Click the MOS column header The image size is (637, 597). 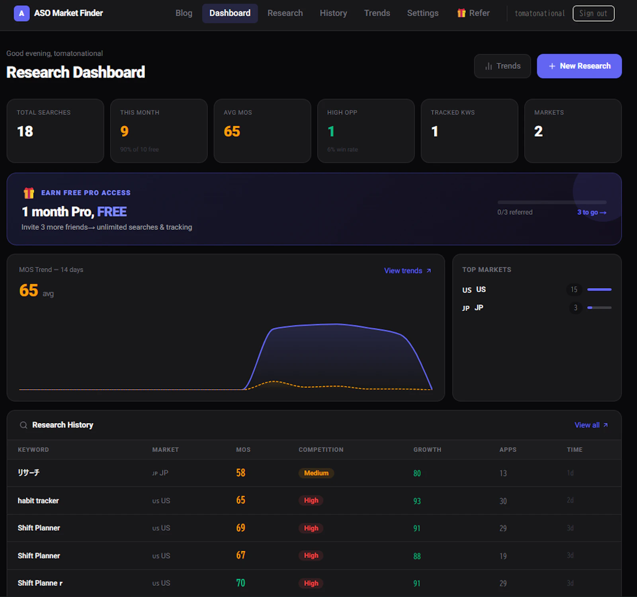(x=243, y=450)
